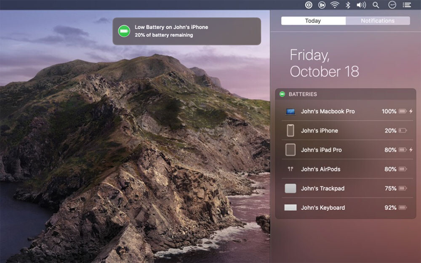Screen dimensions: 421x263
Task: Open the display mirroring menu bar icon
Action: [322, 5]
